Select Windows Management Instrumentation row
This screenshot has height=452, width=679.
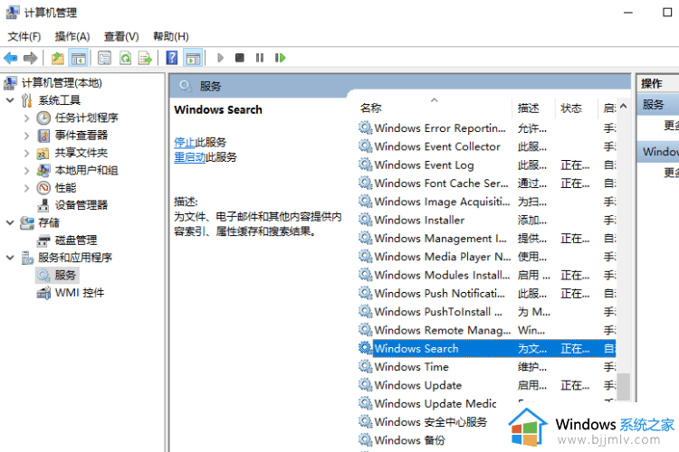click(x=487, y=239)
